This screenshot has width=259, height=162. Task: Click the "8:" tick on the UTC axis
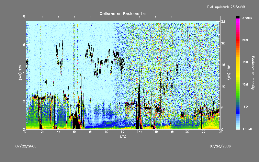[x=91, y=132]
